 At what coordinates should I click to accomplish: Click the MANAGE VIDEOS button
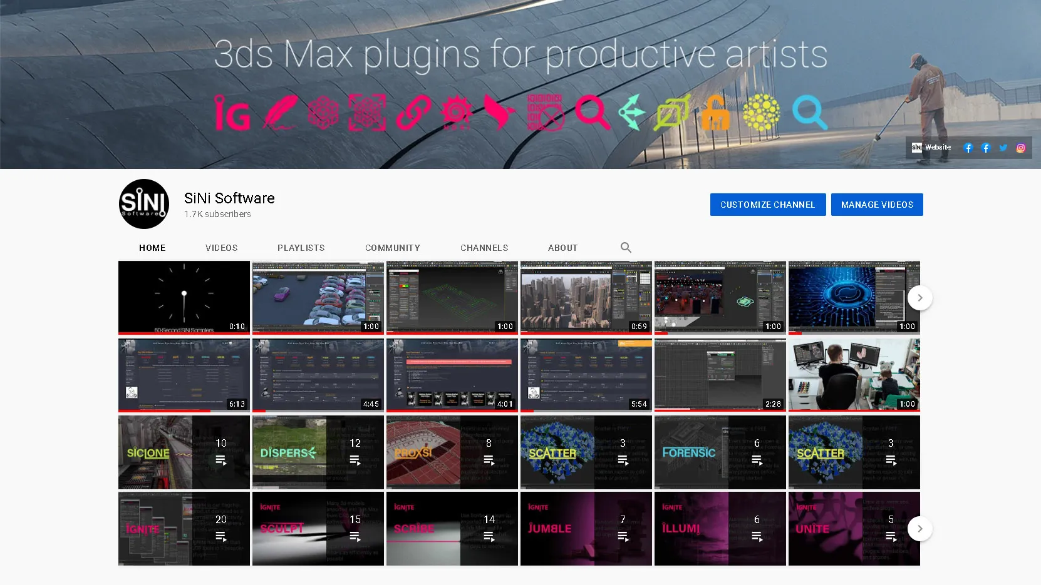877,205
